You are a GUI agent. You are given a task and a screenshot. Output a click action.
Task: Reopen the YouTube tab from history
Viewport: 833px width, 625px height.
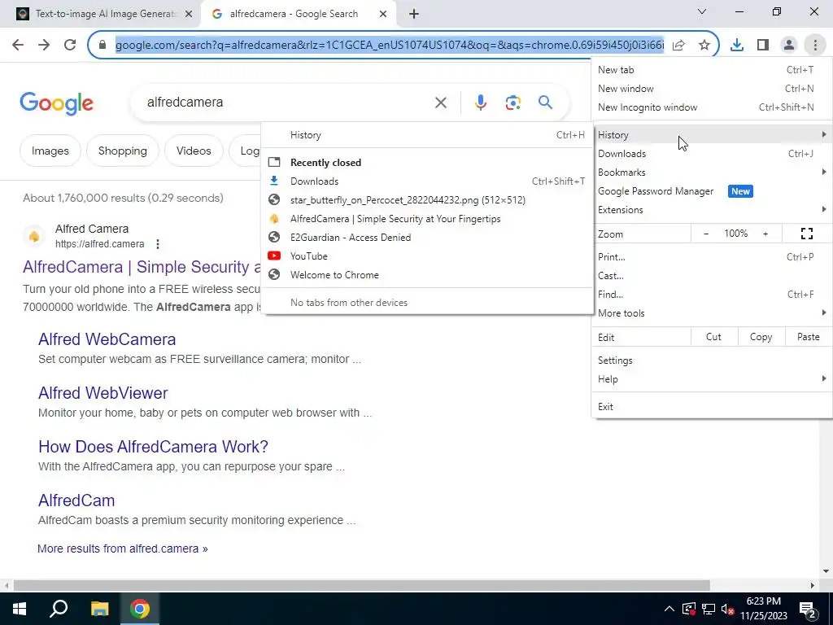pos(427,256)
